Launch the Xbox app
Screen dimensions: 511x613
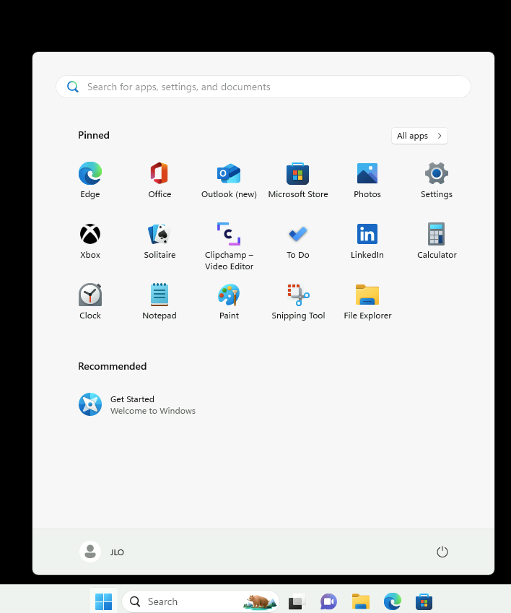point(90,241)
